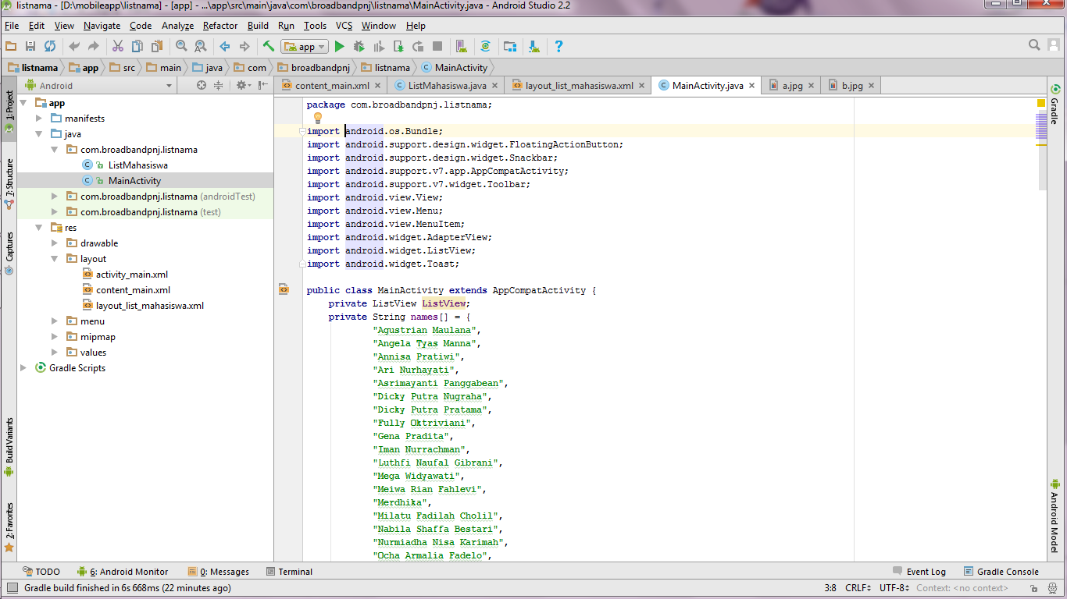
Task: Open activity_main.xml in project tree
Action: 132,275
